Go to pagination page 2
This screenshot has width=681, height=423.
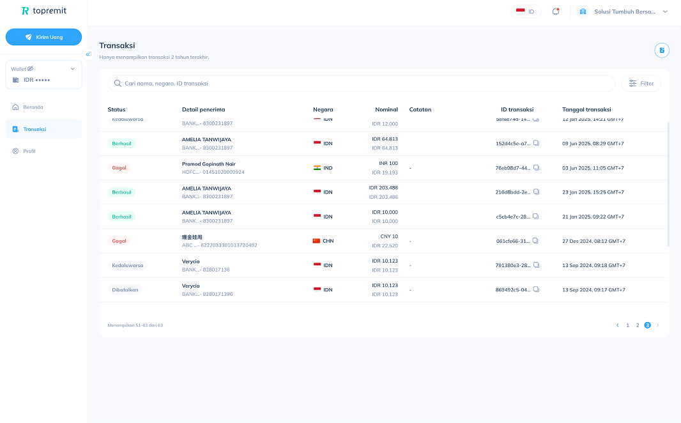638,325
